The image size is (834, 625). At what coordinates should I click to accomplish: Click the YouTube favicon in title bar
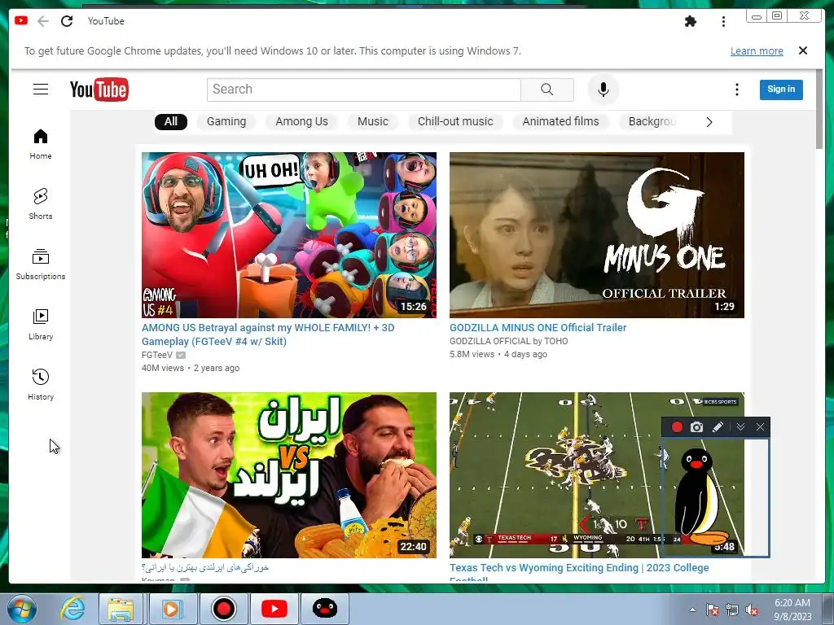[x=21, y=20]
